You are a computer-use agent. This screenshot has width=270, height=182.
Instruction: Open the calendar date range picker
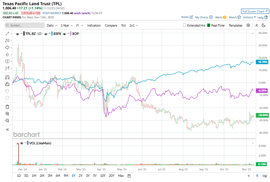tap(129, 176)
